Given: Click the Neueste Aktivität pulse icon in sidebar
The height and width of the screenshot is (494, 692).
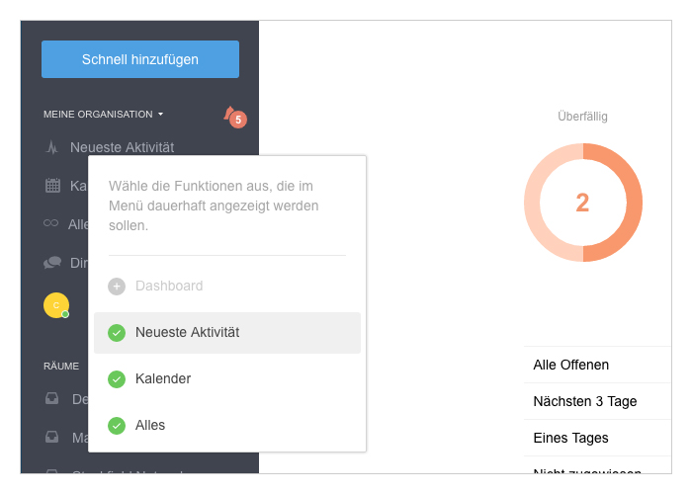Looking at the screenshot, I should 52,147.
